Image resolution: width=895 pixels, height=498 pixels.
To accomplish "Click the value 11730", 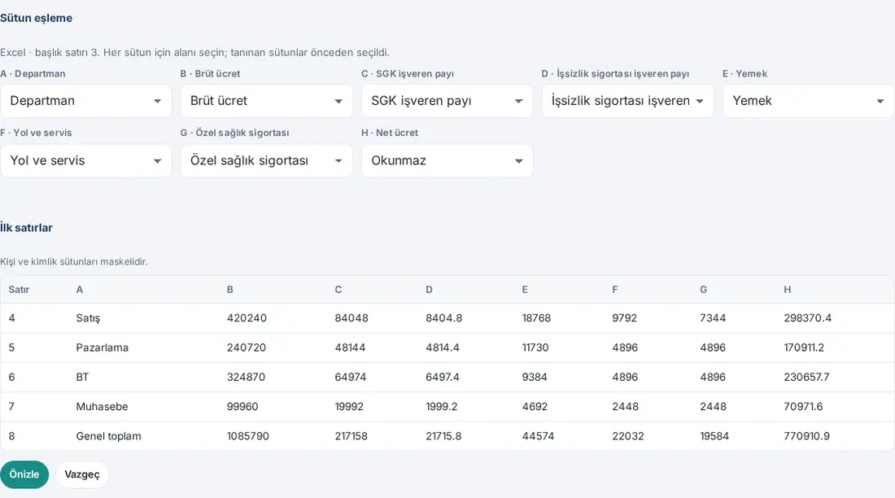I will 535,347.
